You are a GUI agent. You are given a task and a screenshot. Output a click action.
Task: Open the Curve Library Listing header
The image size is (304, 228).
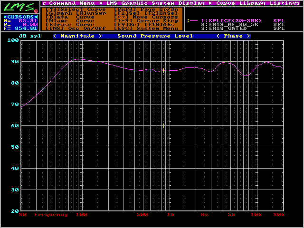[256, 3]
